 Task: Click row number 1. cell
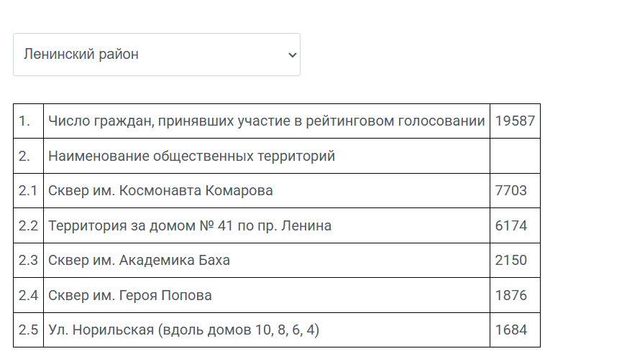[x=28, y=121]
